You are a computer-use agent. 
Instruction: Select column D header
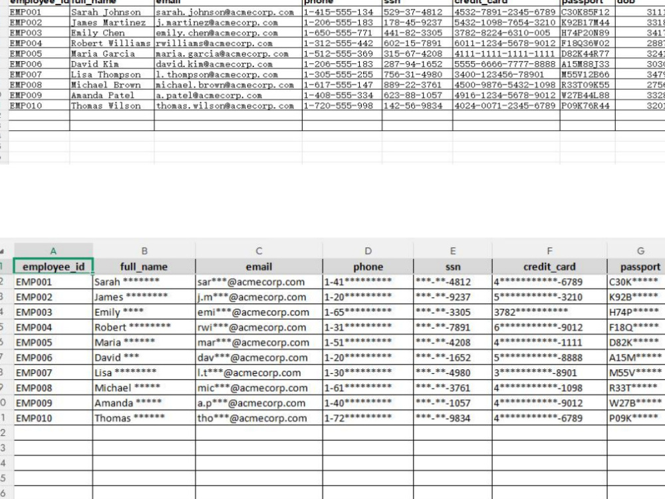click(x=368, y=251)
